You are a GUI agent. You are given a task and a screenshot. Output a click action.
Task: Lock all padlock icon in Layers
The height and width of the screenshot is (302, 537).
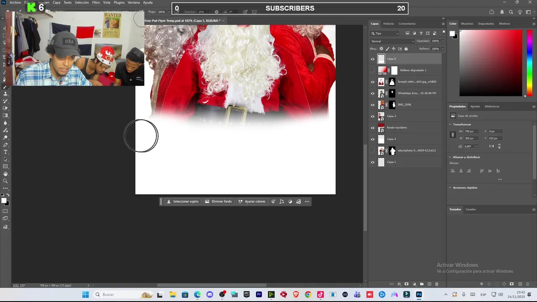click(x=406, y=49)
